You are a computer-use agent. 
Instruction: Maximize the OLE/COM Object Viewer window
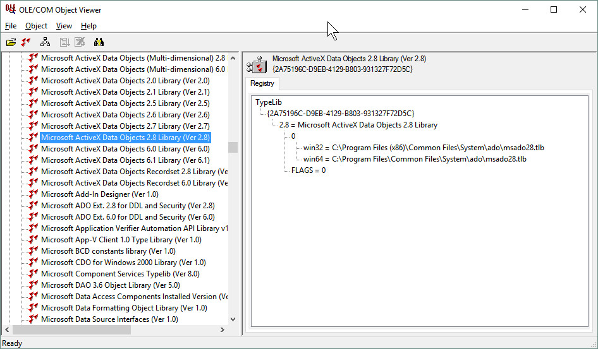(554, 9)
